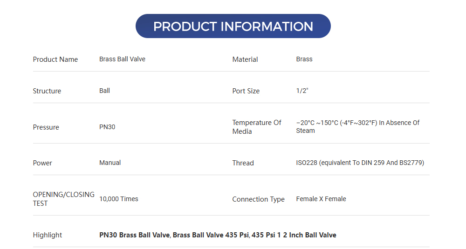
Task: Follow the 435 Psi 1 2 Inch Ball Valve link
Action: point(295,235)
